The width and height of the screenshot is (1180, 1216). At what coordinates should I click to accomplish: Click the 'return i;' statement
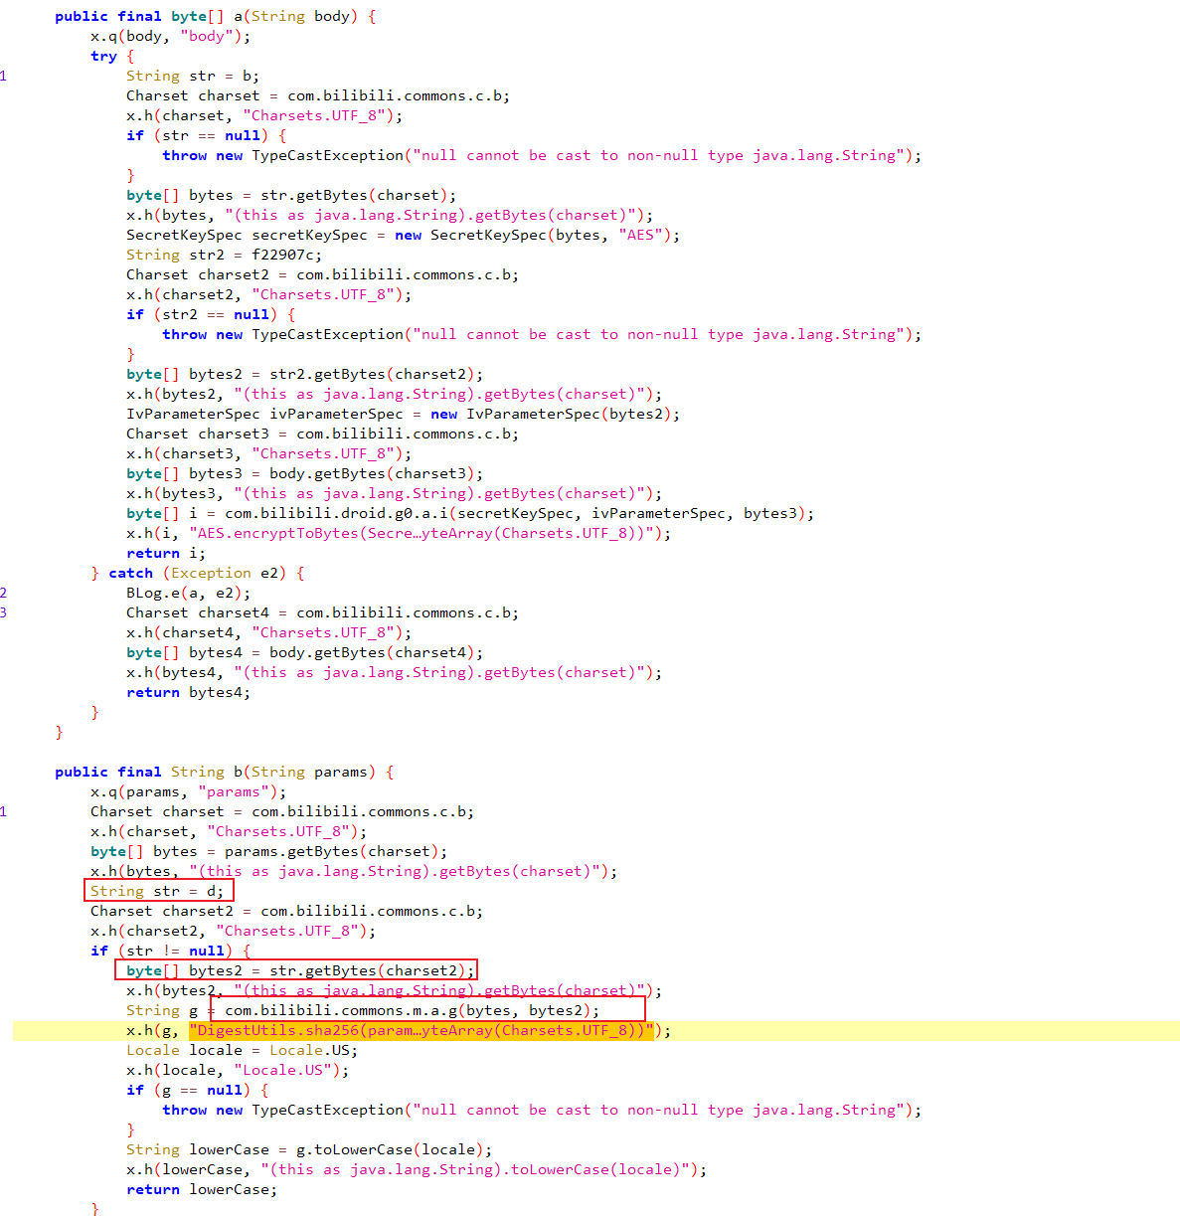point(166,553)
